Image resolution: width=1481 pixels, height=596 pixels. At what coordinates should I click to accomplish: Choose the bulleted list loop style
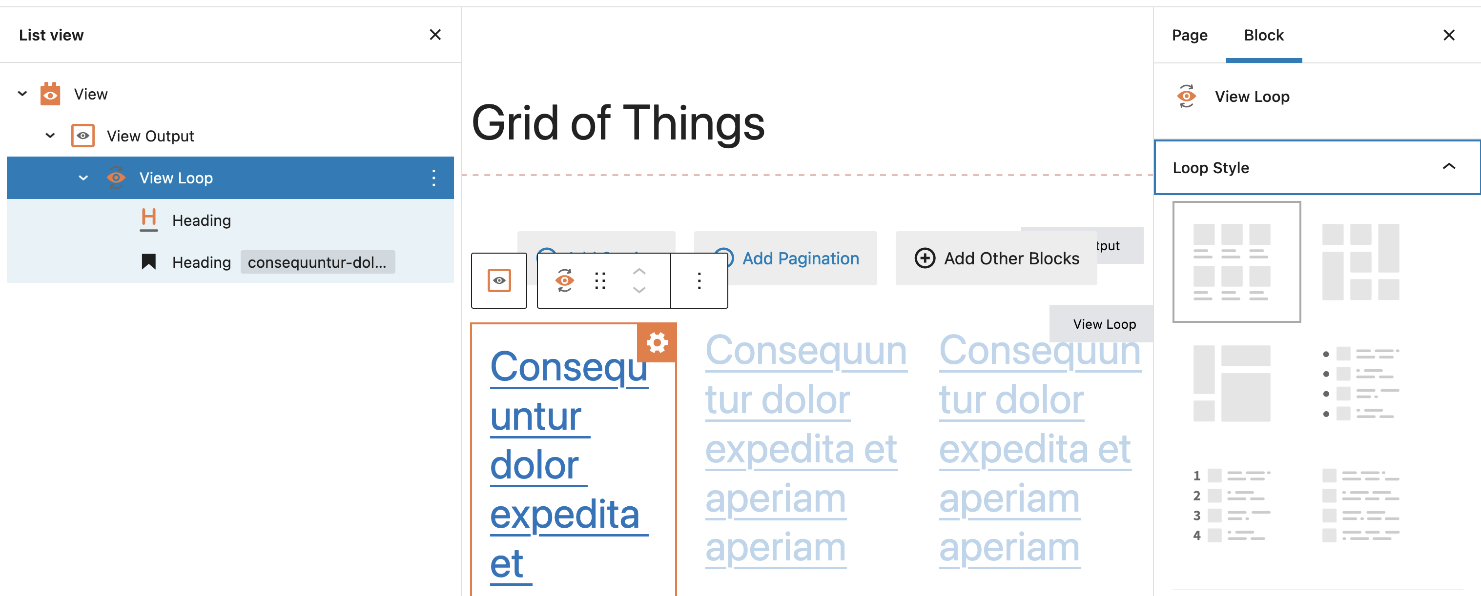[1360, 383]
